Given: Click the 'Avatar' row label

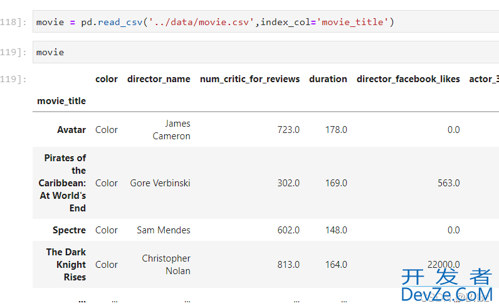Looking at the screenshot, I should tap(71, 130).
